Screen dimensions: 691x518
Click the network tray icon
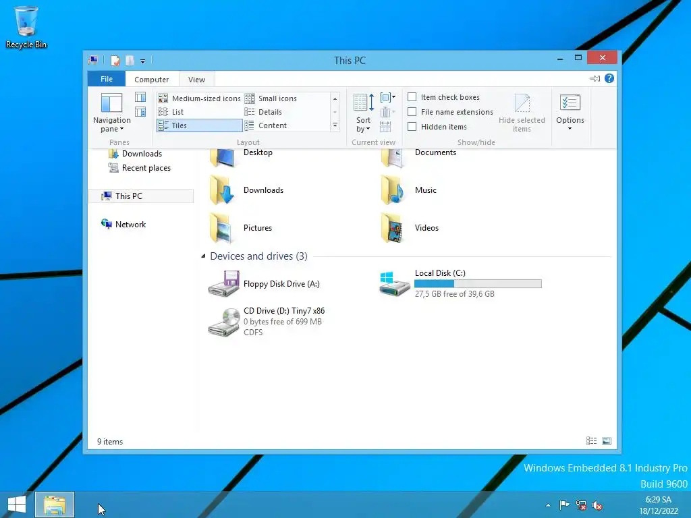click(581, 505)
